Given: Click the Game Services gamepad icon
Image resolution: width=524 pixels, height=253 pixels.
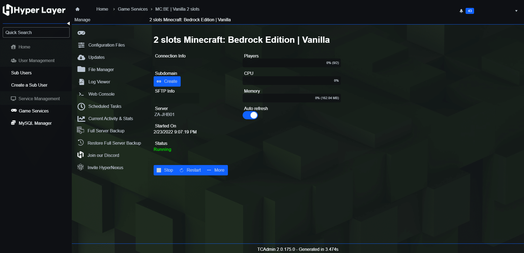Looking at the screenshot, I should (x=14, y=111).
